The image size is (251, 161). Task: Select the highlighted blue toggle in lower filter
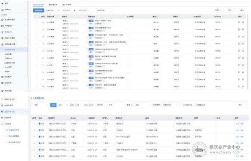[x=53, y=105]
